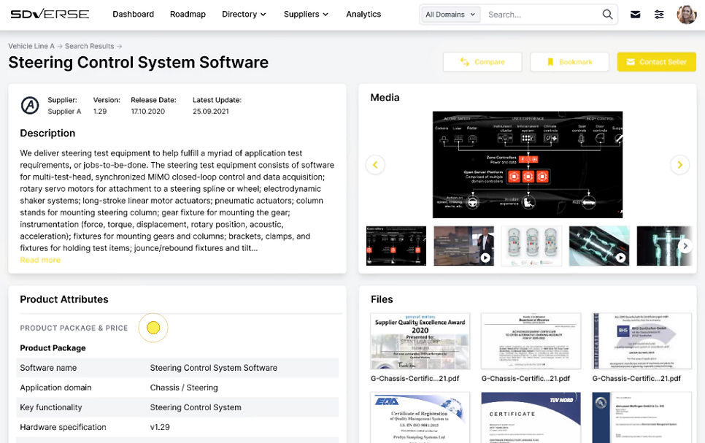Open the Roadmap page
The height and width of the screenshot is (443, 705).
(x=188, y=15)
